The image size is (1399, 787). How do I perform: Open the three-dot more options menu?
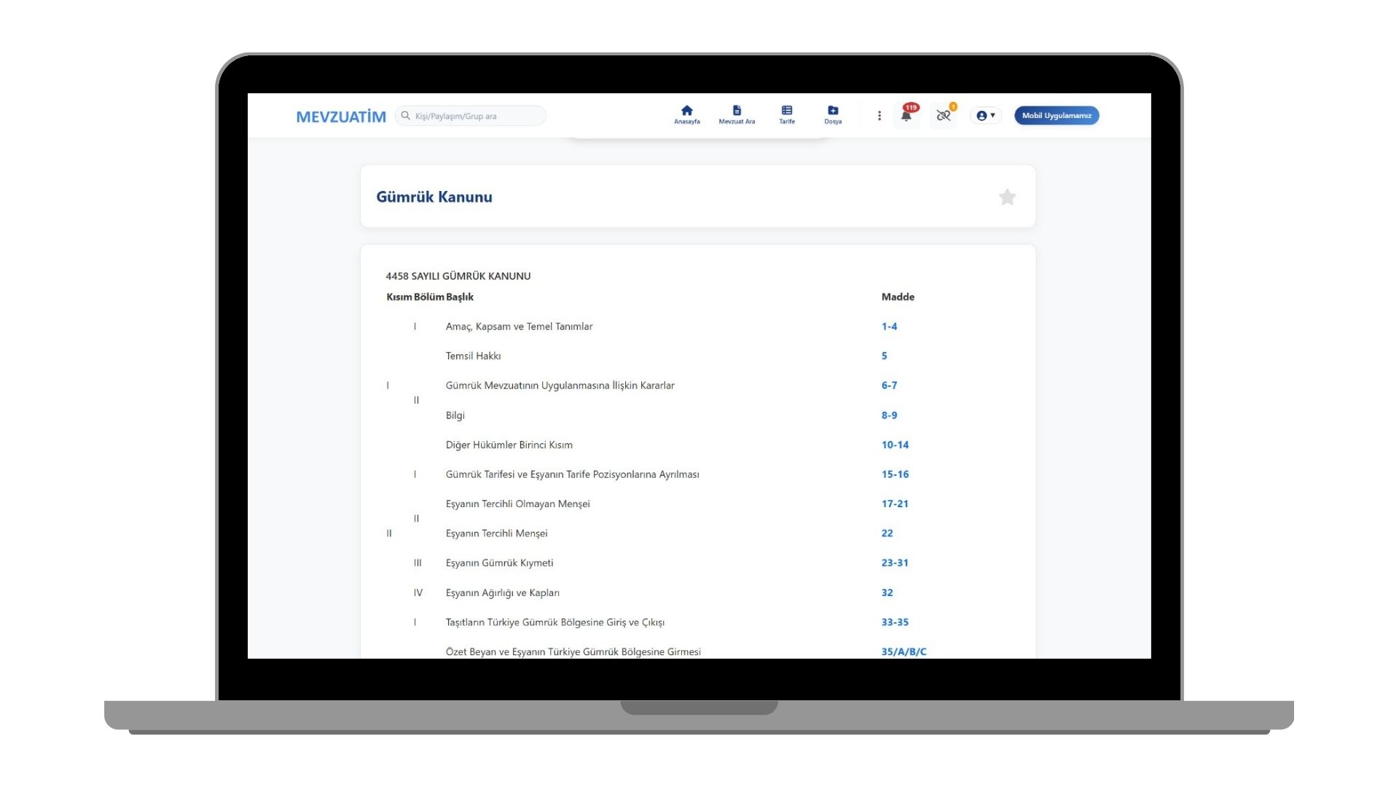[879, 115]
